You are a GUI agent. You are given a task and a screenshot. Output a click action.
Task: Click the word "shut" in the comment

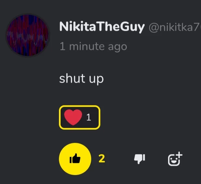click(x=72, y=79)
